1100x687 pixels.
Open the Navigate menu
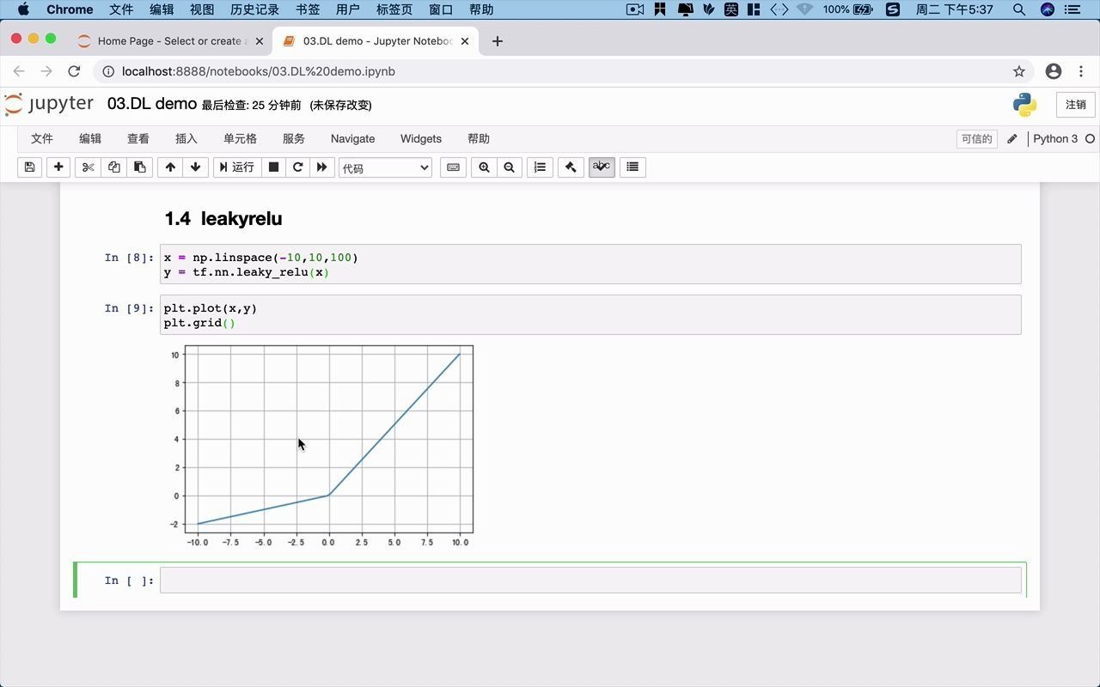click(352, 138)
